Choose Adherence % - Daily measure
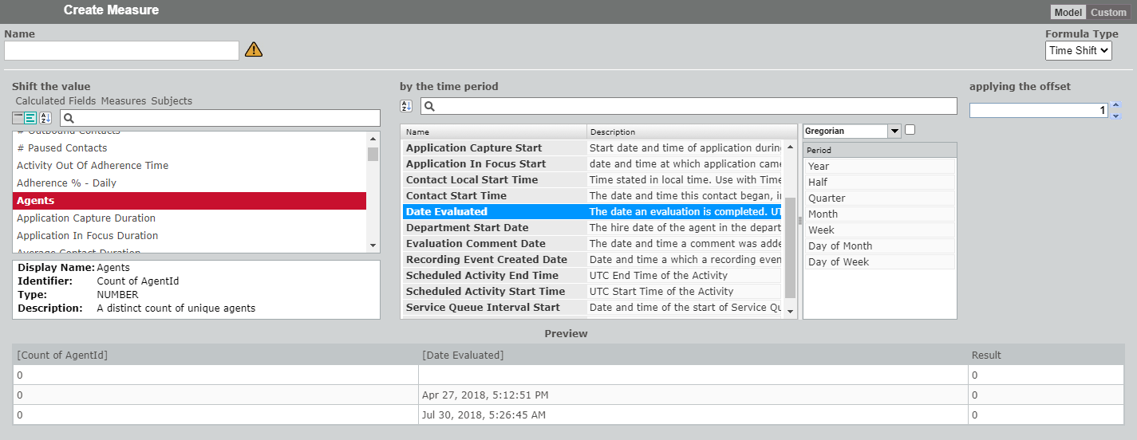The image size is (1137, 440). coord(66,183)
